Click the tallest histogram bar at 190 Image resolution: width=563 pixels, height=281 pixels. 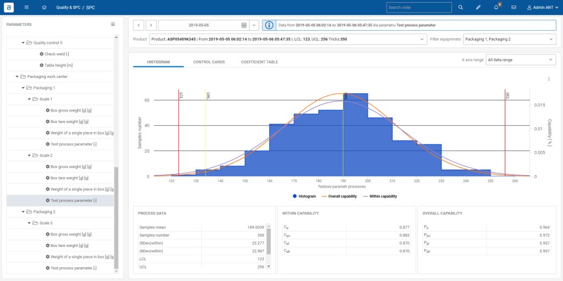(x=356, y=135)
